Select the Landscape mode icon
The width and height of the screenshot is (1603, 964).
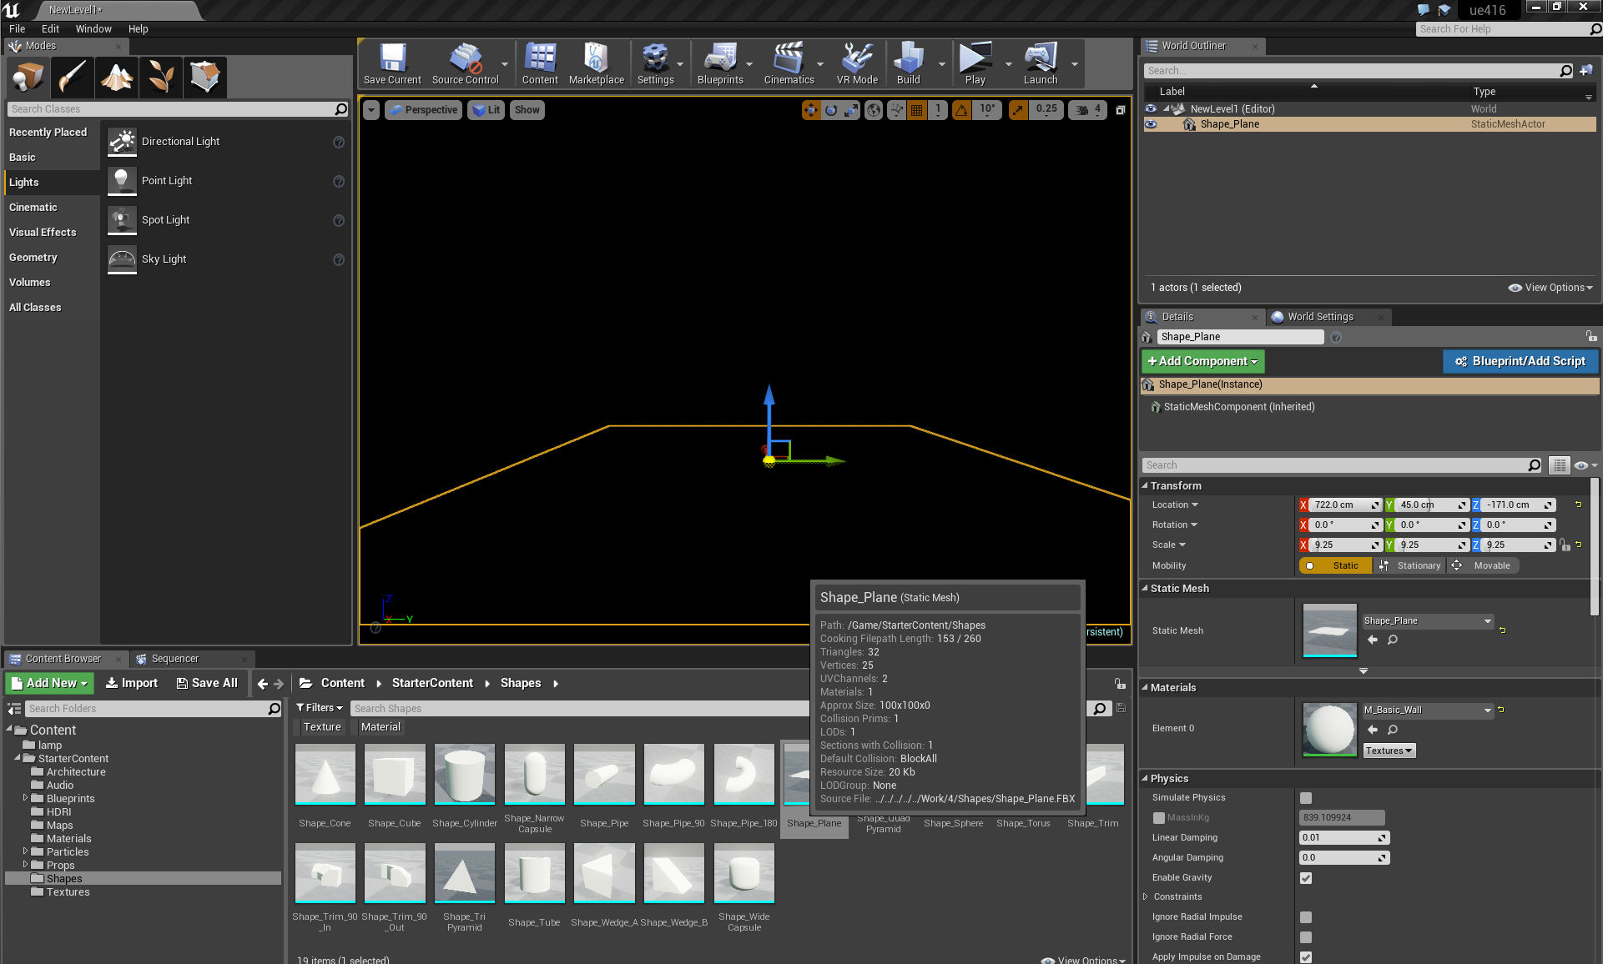pyautogui.click(x=117, y=77)
